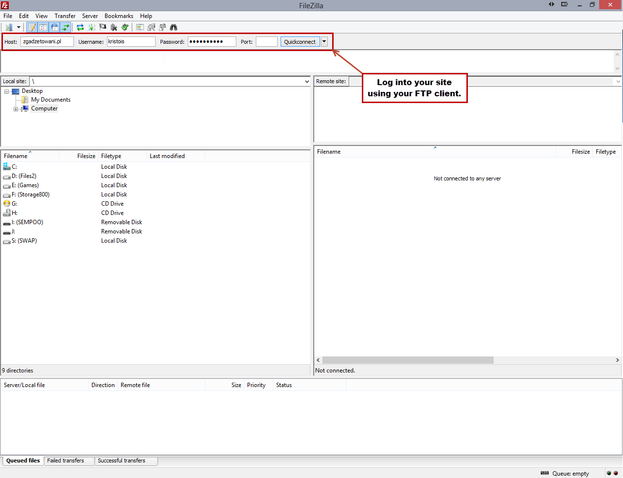Click the Port input field
This screenshot has width=623, height=478.
(x=267, y=42)
